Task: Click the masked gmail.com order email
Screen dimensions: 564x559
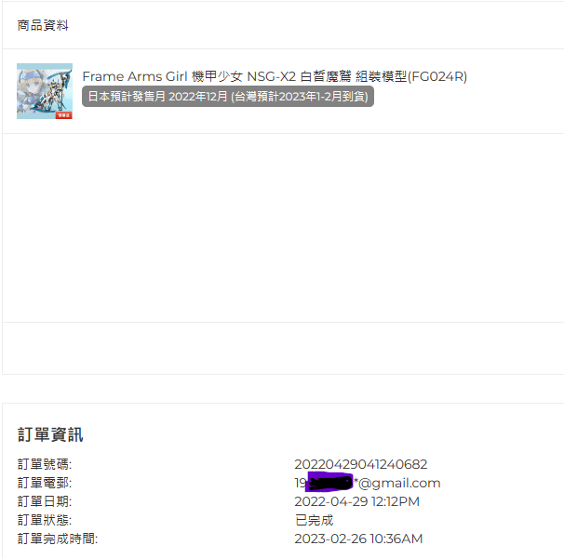Action: pos(368,483)
